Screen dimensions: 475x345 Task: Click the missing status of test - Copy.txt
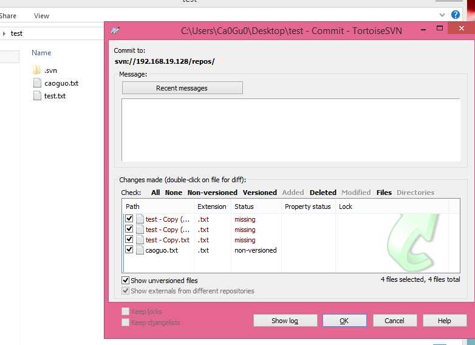[245, 240]
